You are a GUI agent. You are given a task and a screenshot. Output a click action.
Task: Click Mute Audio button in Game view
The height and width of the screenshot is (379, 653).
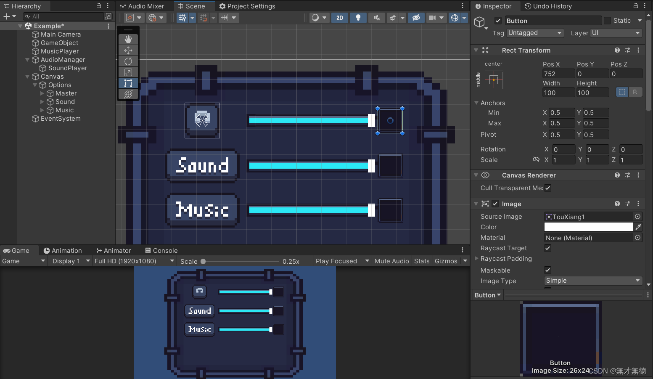click(x=392, y=261)
